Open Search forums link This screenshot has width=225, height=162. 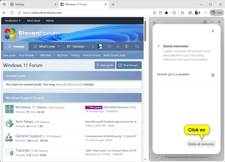(91, 55)
